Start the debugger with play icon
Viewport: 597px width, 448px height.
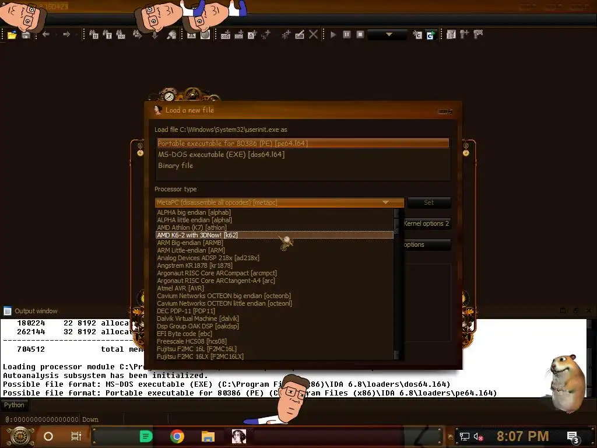(333, 34)
